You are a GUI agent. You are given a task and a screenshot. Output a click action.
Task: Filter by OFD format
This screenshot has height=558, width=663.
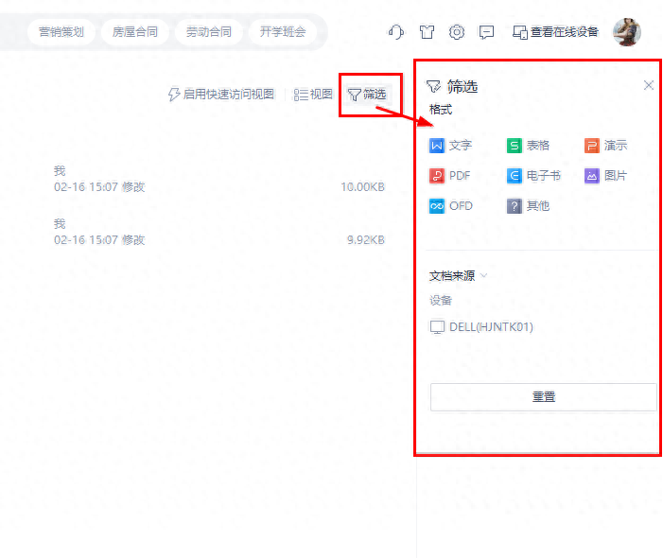[x=451, y=206]
